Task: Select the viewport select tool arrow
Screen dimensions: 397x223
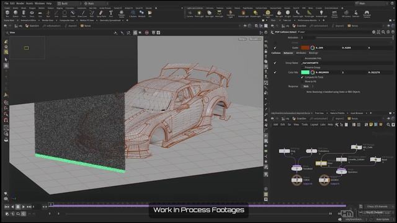Action: coord(6,59)
